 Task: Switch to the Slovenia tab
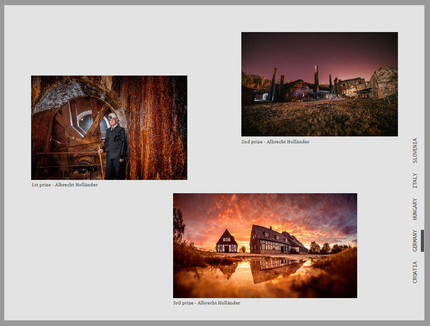[x=415, y=151]
